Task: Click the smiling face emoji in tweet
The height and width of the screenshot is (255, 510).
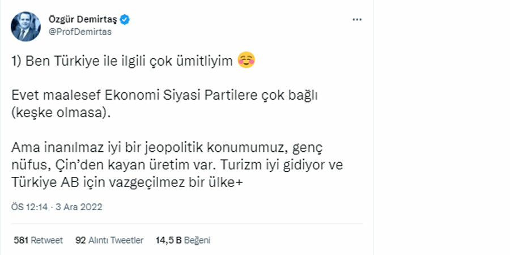Action: point(246,61)
